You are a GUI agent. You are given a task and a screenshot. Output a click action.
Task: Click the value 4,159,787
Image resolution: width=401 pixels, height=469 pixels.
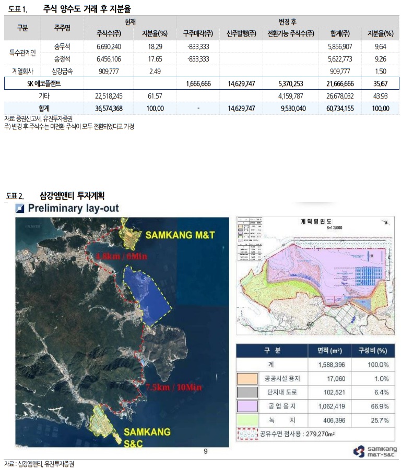tap(291, 96)
